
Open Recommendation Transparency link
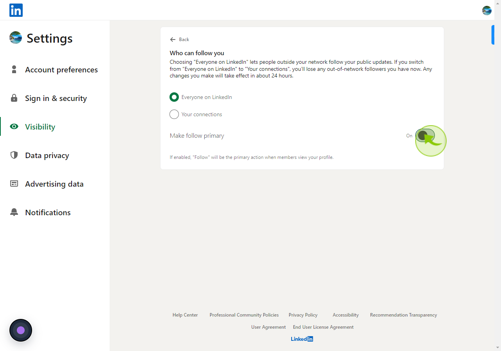[x=404, y=315]
